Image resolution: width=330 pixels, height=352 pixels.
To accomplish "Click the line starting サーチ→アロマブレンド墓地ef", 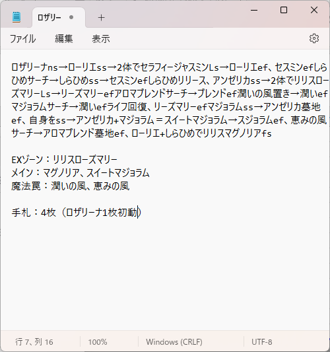I will pos(141,133).
